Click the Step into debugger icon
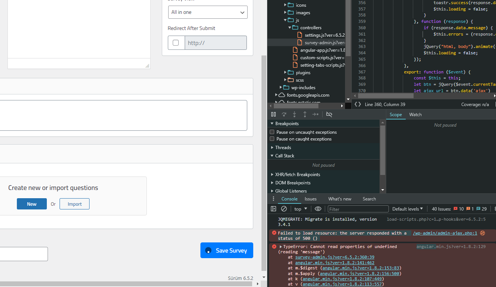 coord(294,114)
